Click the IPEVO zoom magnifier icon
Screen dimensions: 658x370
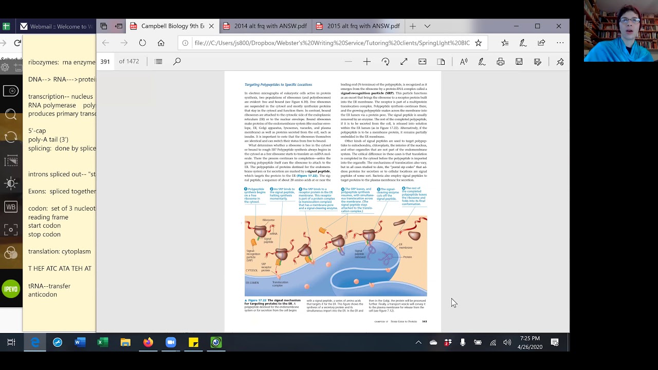11,115
